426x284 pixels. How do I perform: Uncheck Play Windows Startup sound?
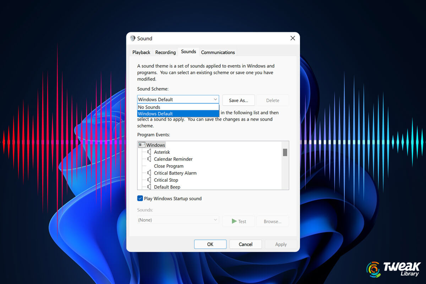coord(140,198)
